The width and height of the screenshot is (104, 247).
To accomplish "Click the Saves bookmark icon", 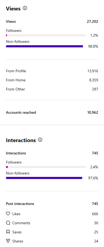I will (x=8, y=232).
